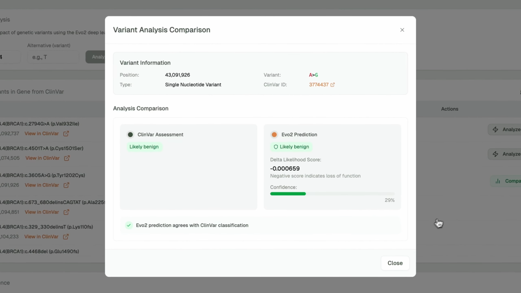
Task: Click the orange dot beside Evo2 Prediction
Action: point(274,134)
